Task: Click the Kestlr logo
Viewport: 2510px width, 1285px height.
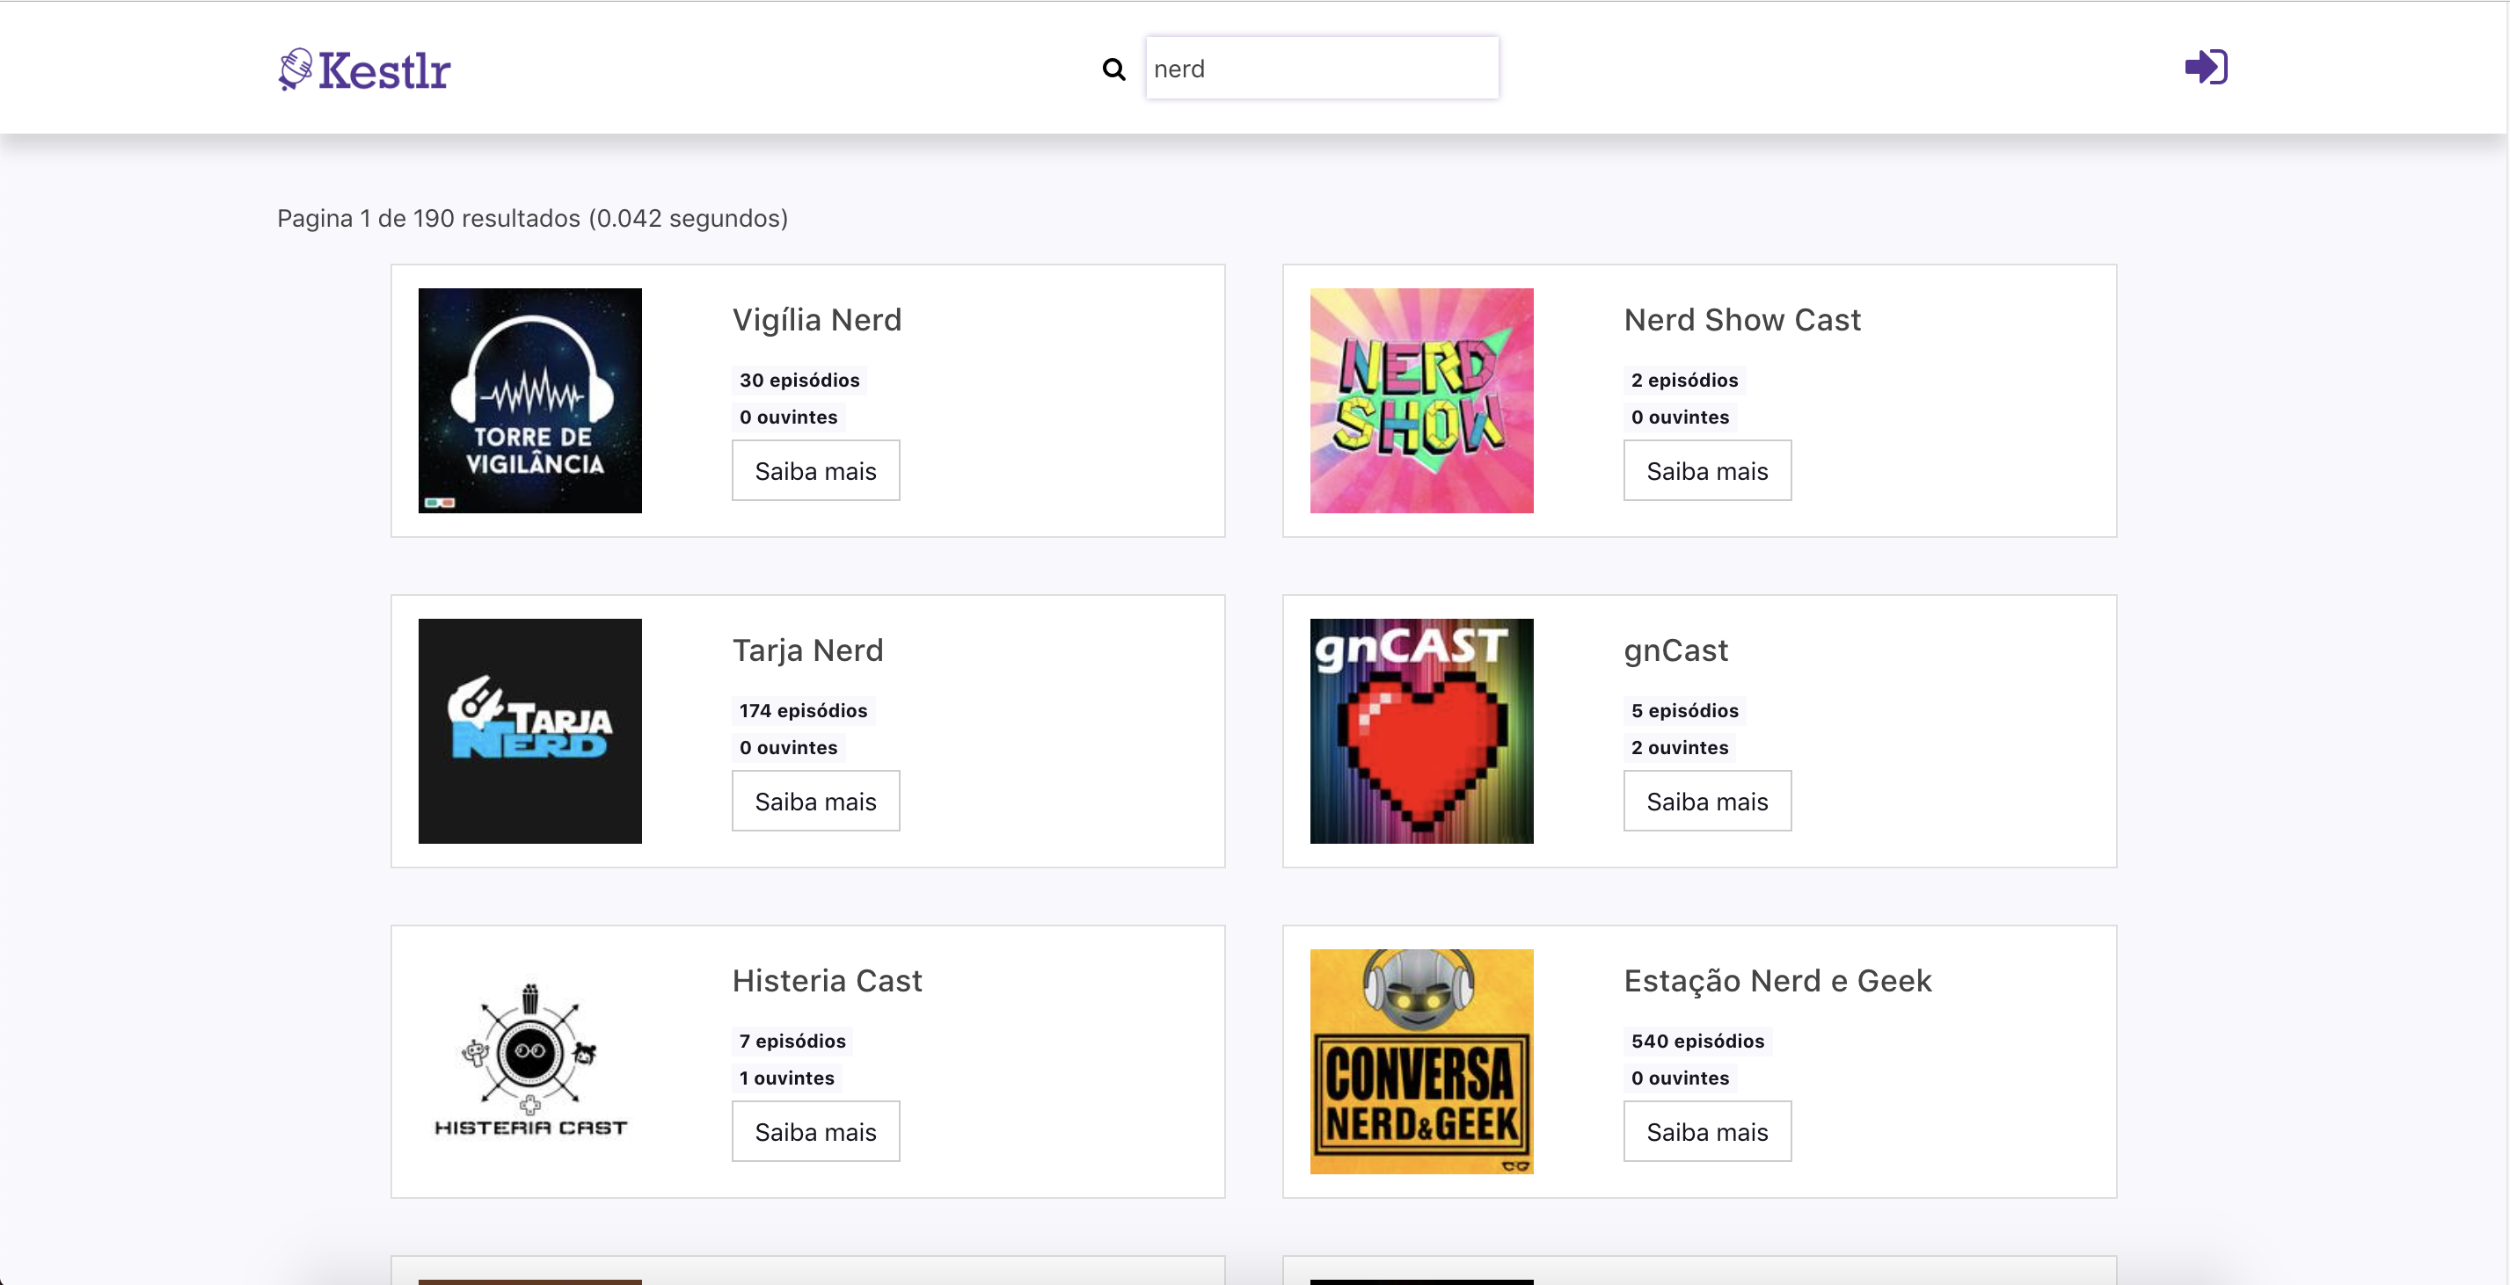Action: pos(363,69)
